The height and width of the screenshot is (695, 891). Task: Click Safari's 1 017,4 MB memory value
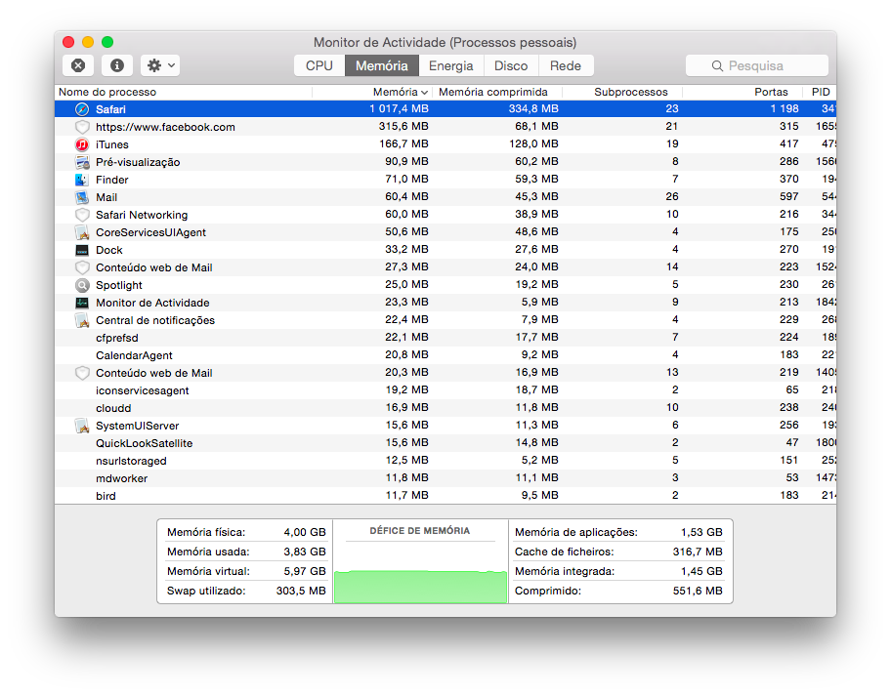click(x=399, y=109)
